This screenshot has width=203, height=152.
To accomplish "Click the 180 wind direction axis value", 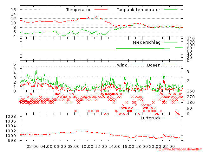I will click(x=191, y=103).
